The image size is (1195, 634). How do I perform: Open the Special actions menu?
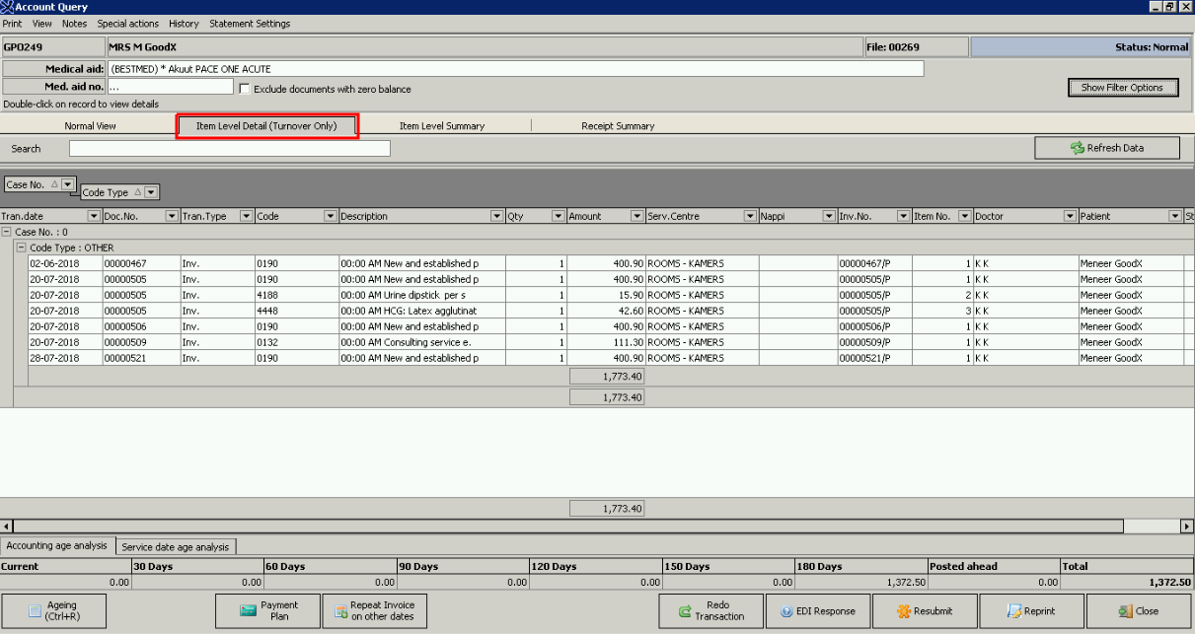coord(127,24)
